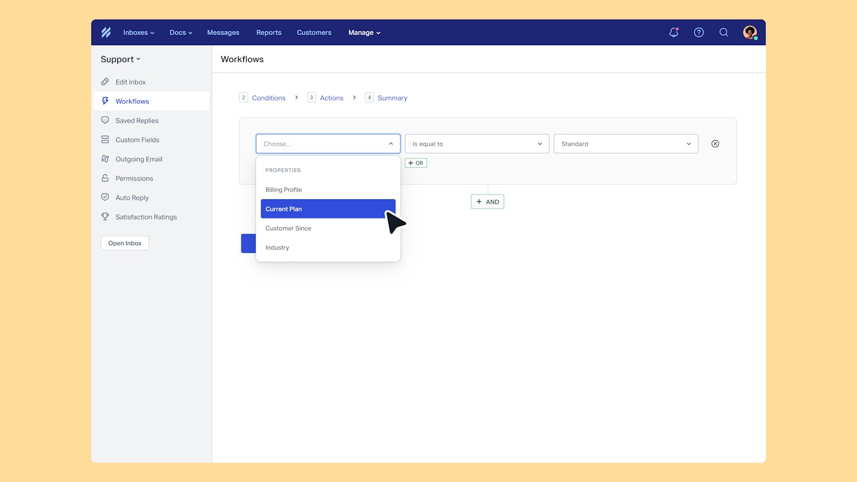Expand the Inboxes menu
The image size is (857, 482).
[x=139, y=33]
